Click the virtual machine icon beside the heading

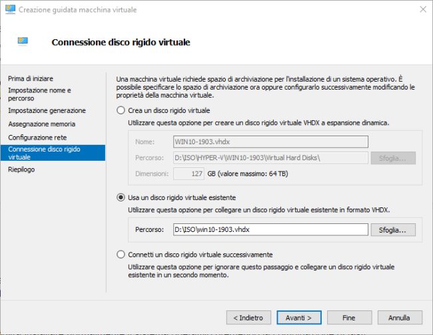point(23,42)
